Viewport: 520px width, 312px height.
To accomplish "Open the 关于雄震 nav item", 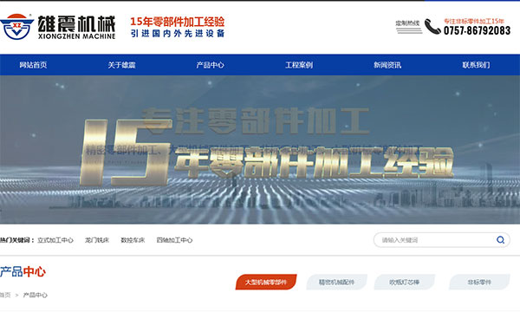I will 121,65.
